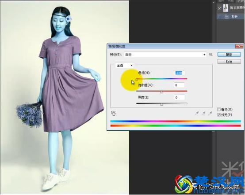Click the document icon beside 打开

pyautogui.click(x=226, y=16)
